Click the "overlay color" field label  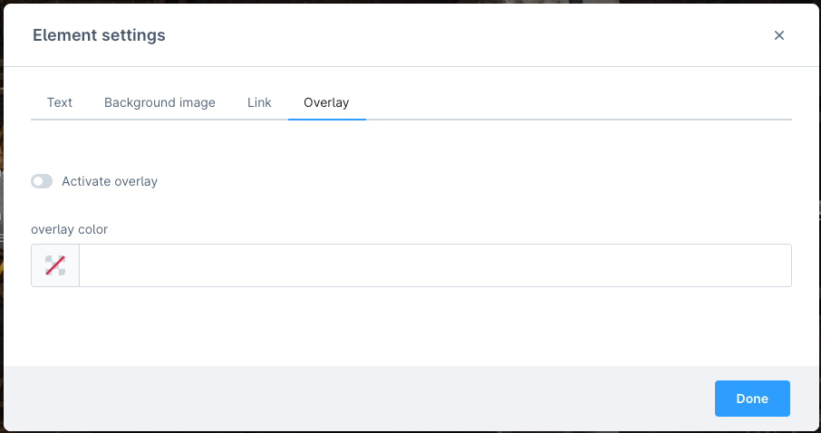coord(69,229)
